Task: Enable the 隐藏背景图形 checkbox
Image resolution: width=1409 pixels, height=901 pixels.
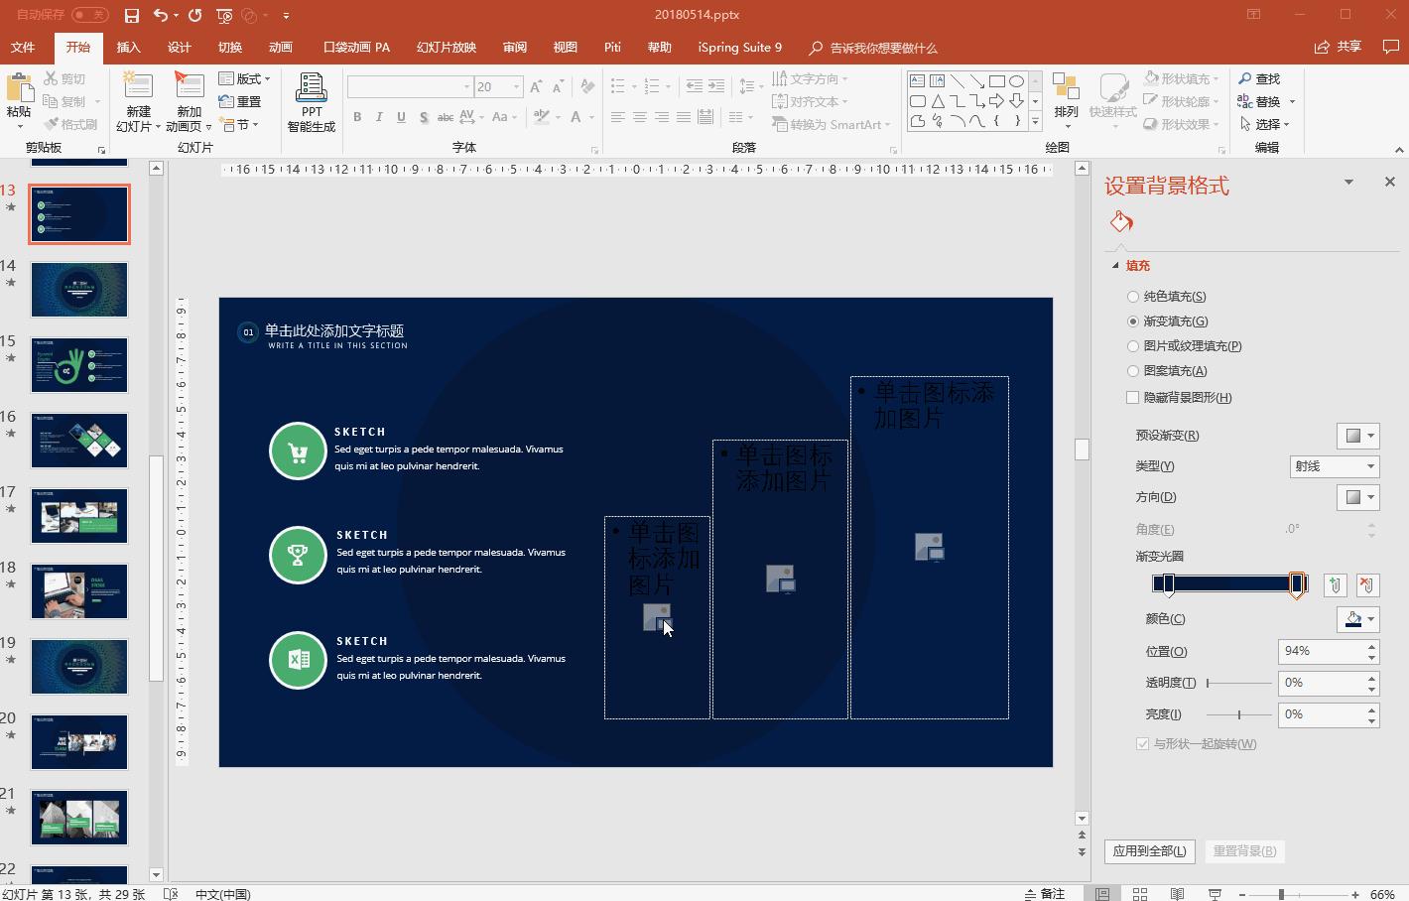Action: (1133, 398)
